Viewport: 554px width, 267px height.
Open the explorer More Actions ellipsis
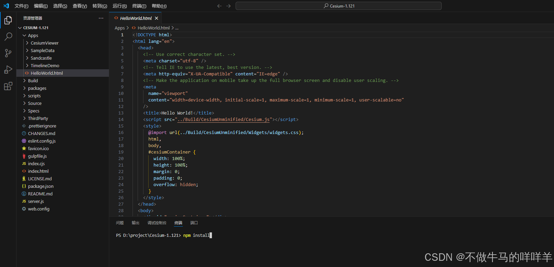coord(101,18)
